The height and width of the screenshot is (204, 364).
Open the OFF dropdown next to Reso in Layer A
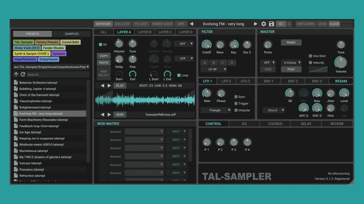[184, 59]
